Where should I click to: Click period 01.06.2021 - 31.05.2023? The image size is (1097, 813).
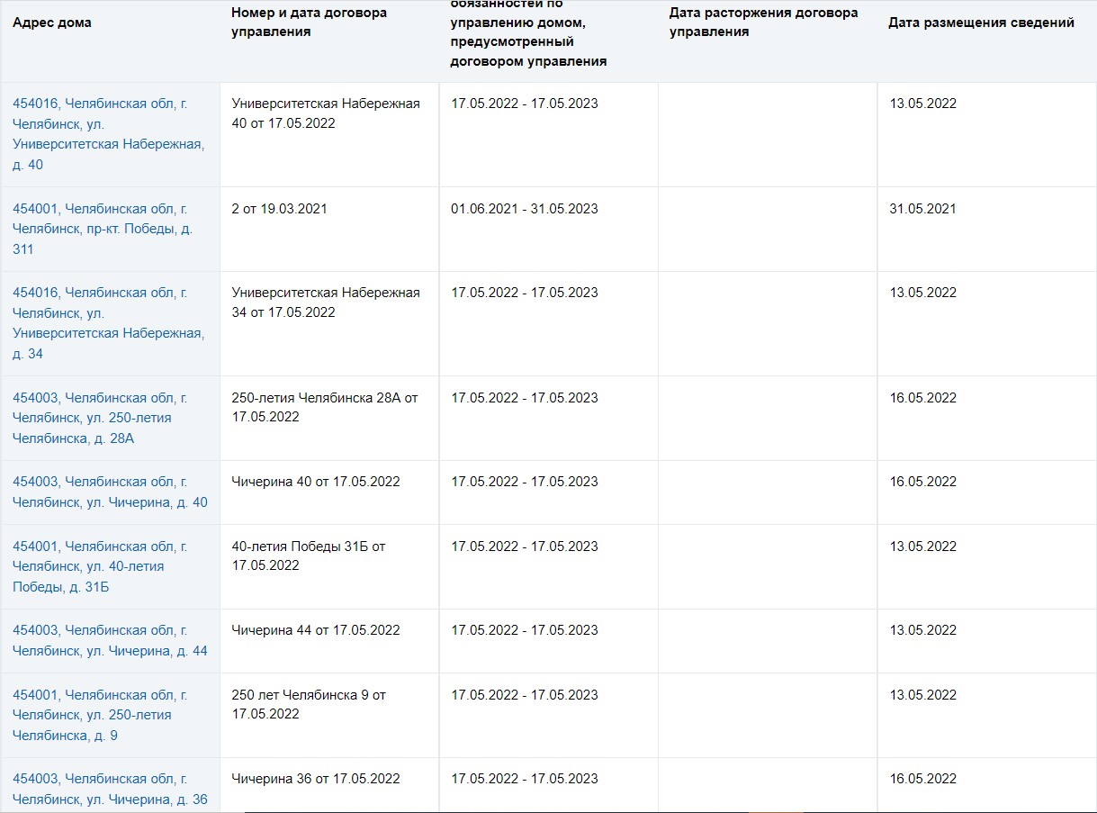click(525, 209)
